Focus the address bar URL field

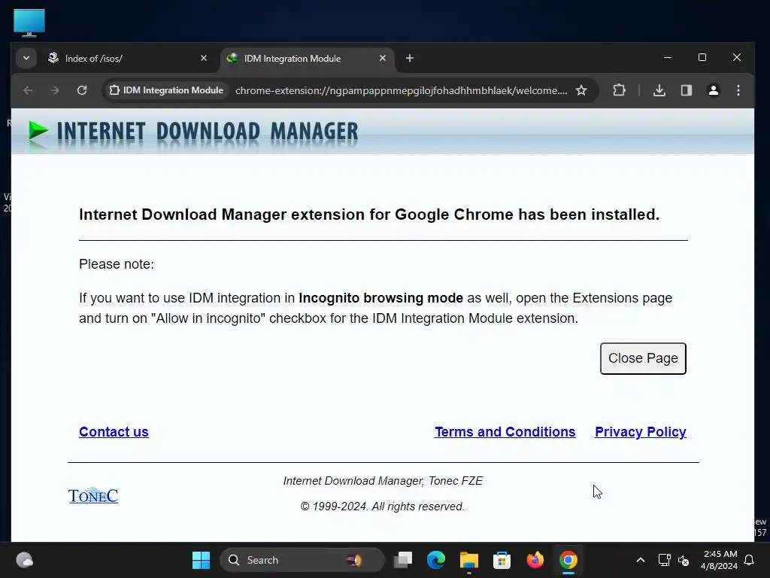tap(402, 90)
